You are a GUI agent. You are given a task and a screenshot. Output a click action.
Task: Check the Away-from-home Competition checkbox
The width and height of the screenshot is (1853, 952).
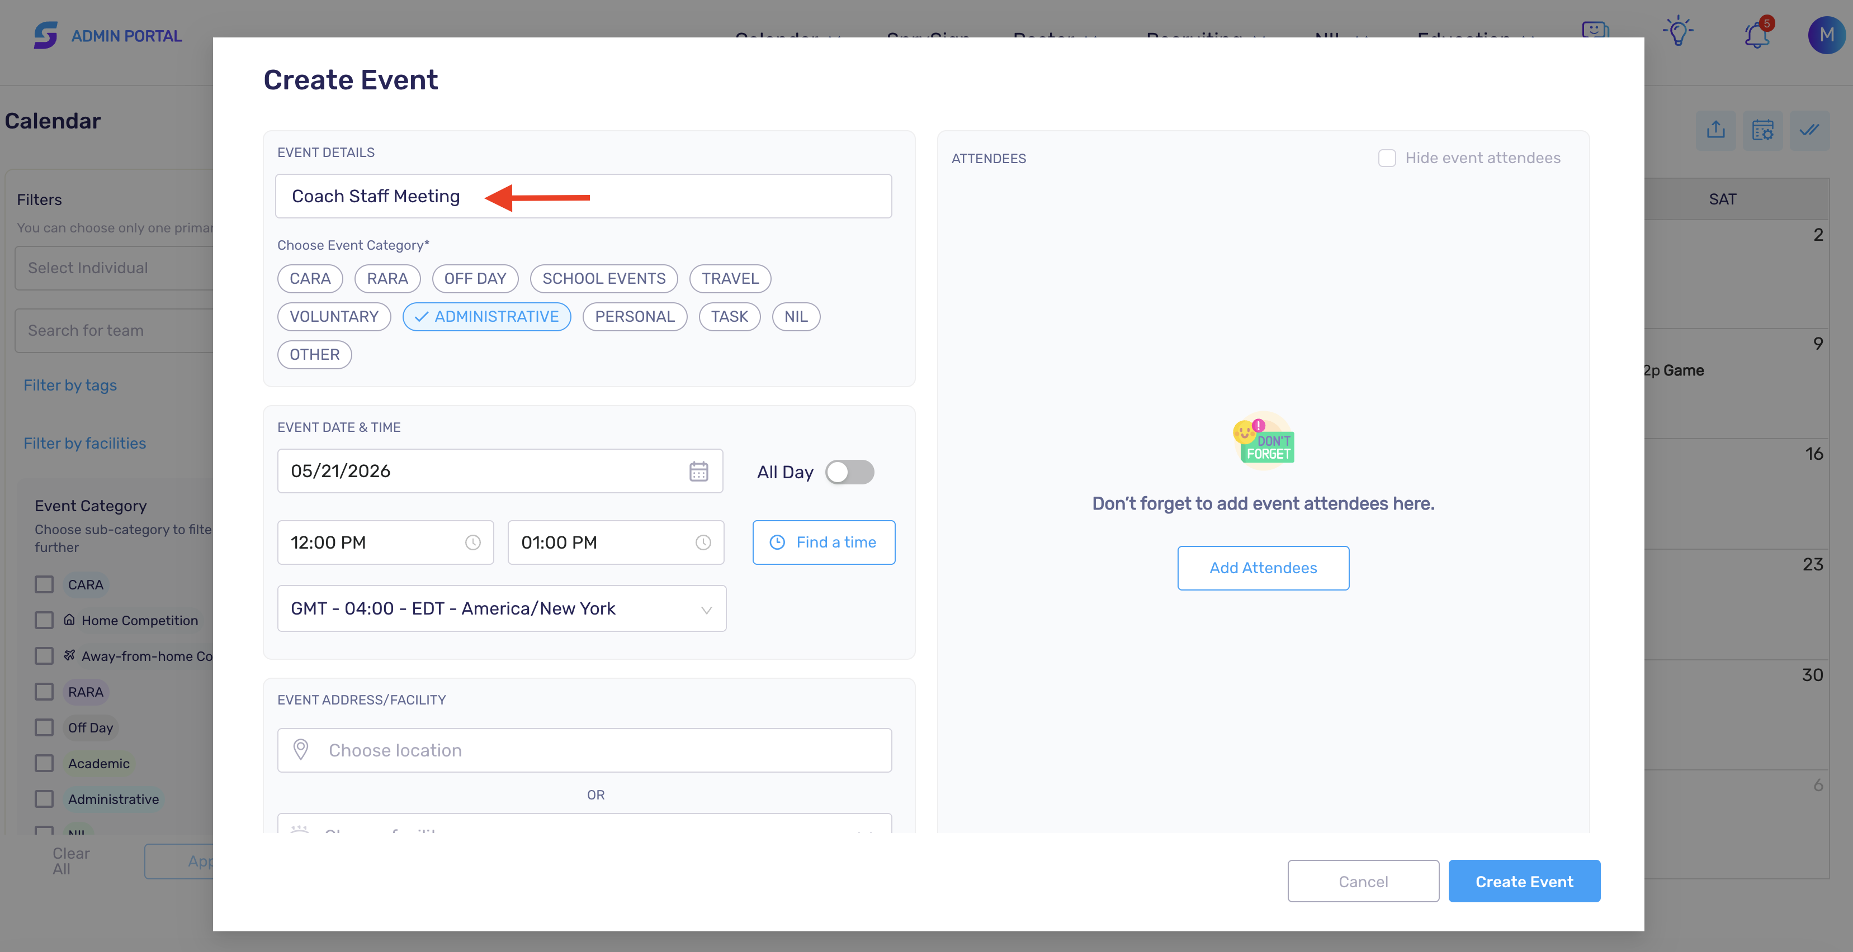click(44, 656)
